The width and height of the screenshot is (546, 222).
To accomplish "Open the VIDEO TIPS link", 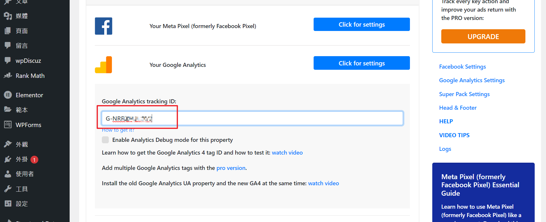I will tap(454, 135).
